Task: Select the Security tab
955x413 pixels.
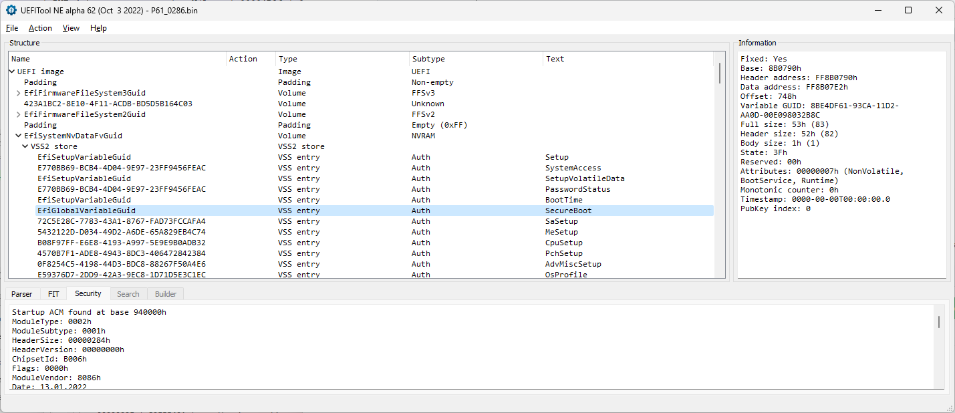Action: point(88,293)
